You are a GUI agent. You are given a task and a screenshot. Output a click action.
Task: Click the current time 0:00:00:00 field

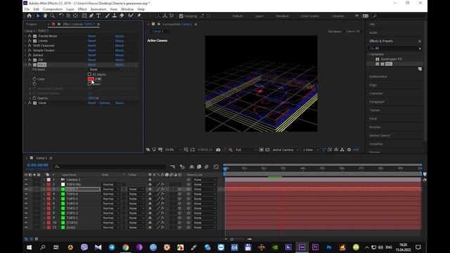coord(37,165)
